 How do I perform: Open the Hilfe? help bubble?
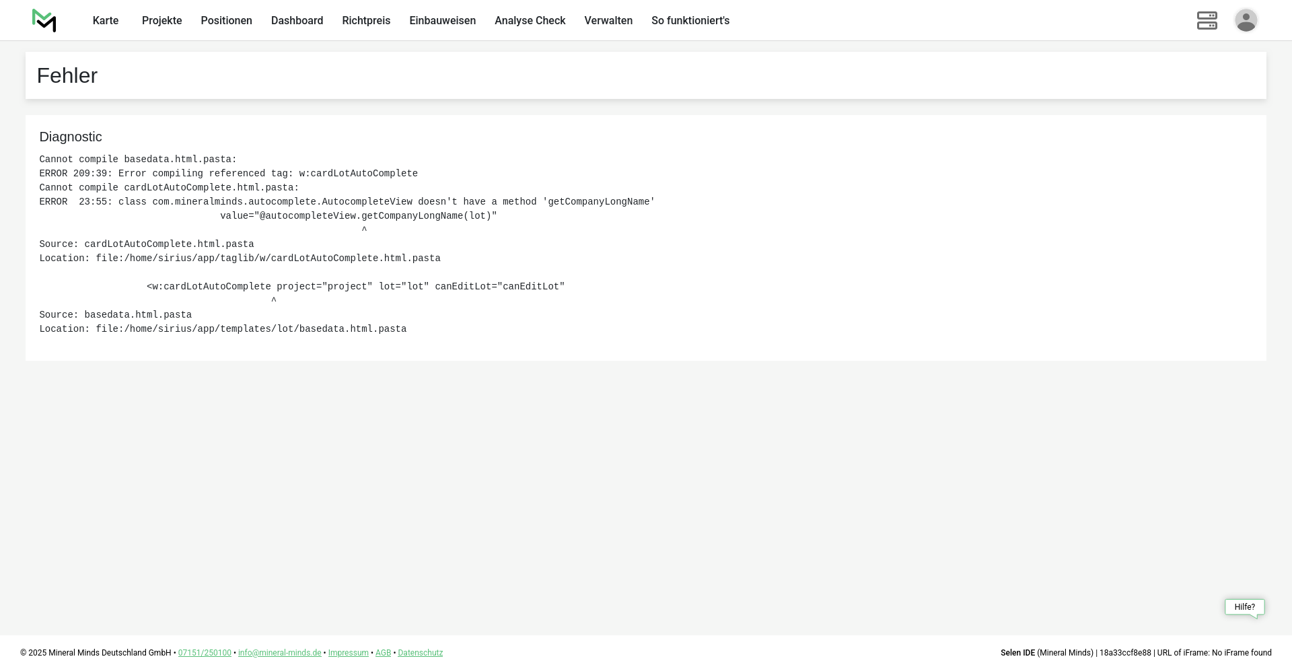tap(1244, 607)
